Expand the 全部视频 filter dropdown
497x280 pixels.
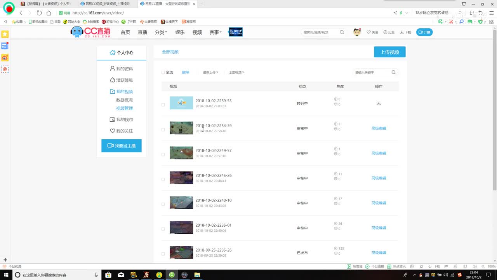click(236, 72)
